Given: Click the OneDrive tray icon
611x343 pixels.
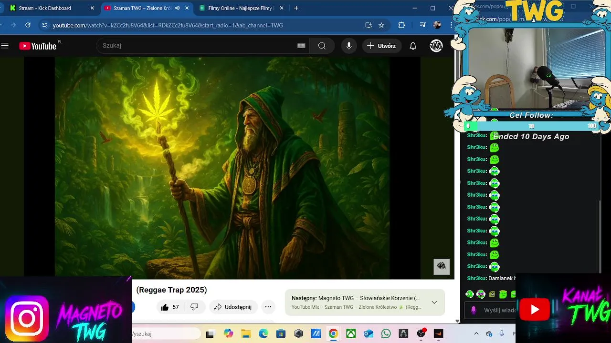Looking at the screenshot, I should [489, 334].
